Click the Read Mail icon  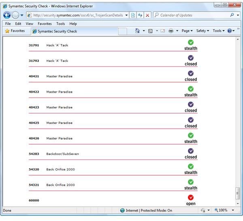[163, 31]
